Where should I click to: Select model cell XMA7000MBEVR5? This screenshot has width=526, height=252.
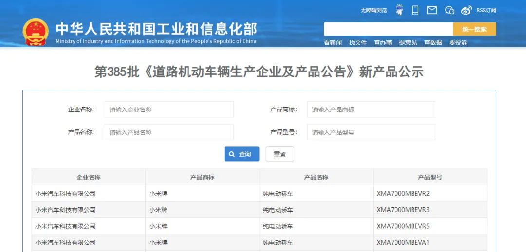(430, 226)
